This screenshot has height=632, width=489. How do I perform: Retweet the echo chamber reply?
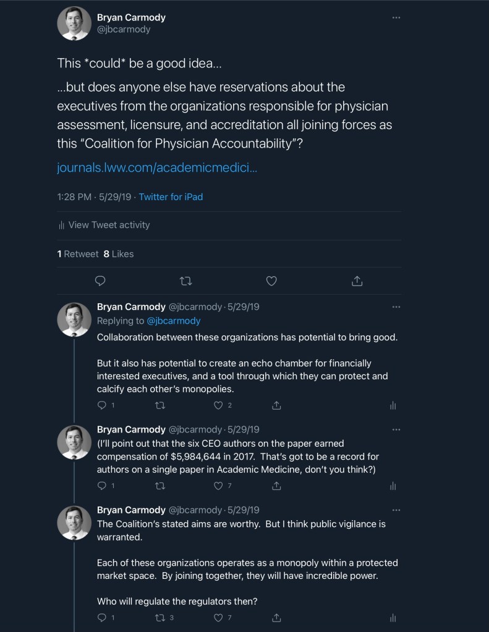tap(160, 405)
